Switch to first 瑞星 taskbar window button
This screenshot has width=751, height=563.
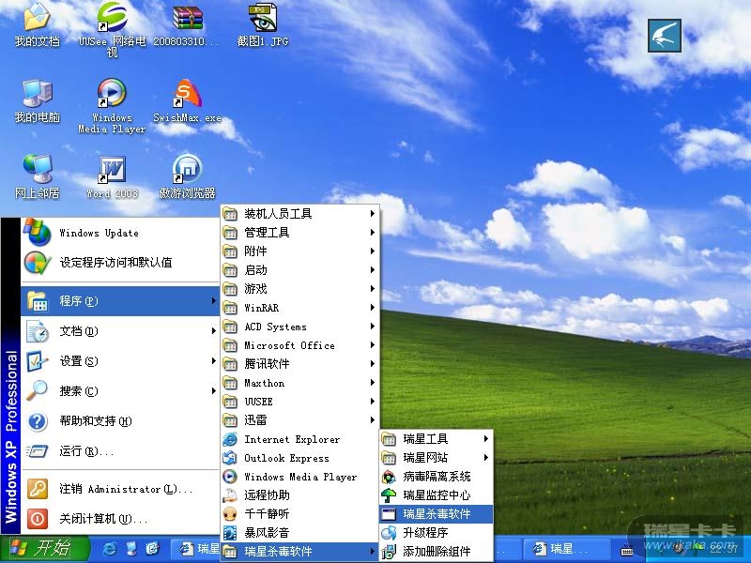point(196,549)
